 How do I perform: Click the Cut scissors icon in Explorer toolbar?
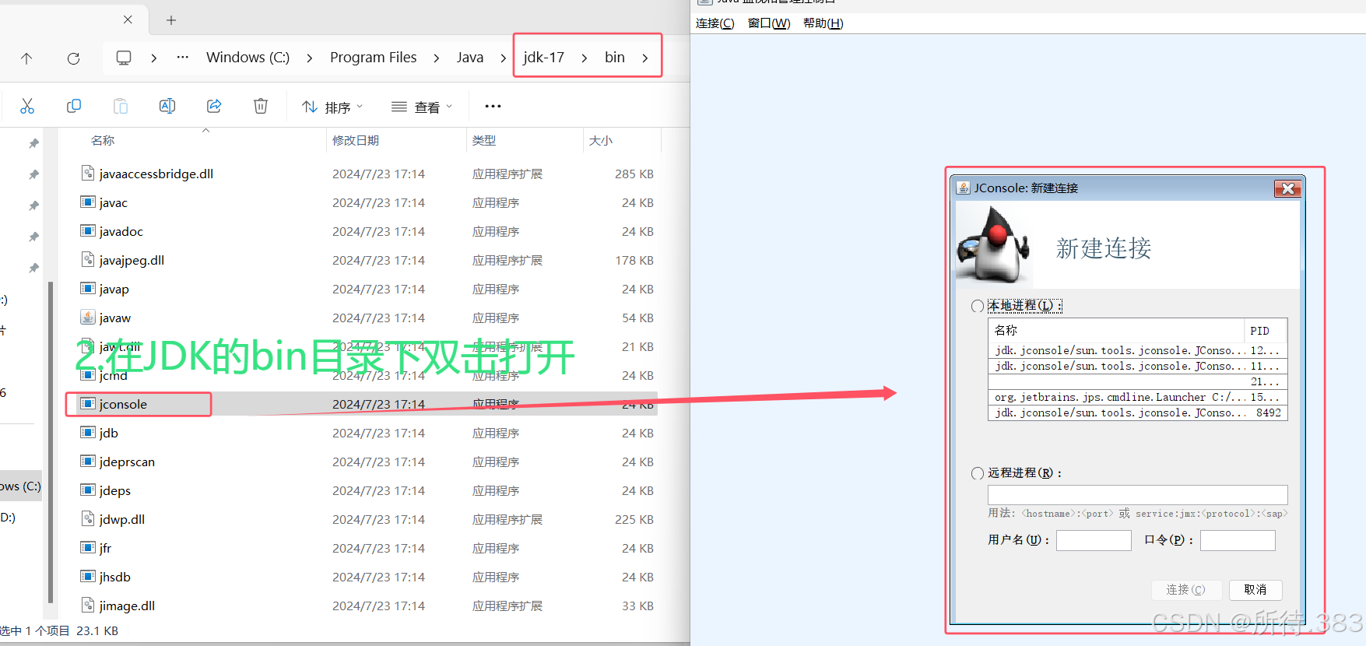point(27,106)
